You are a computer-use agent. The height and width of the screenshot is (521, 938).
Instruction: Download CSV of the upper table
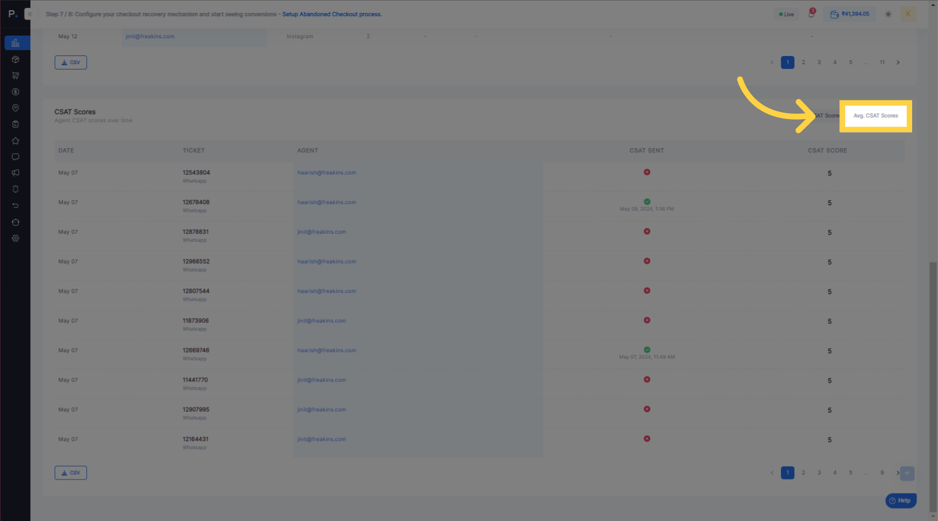[x=71, y=62]
